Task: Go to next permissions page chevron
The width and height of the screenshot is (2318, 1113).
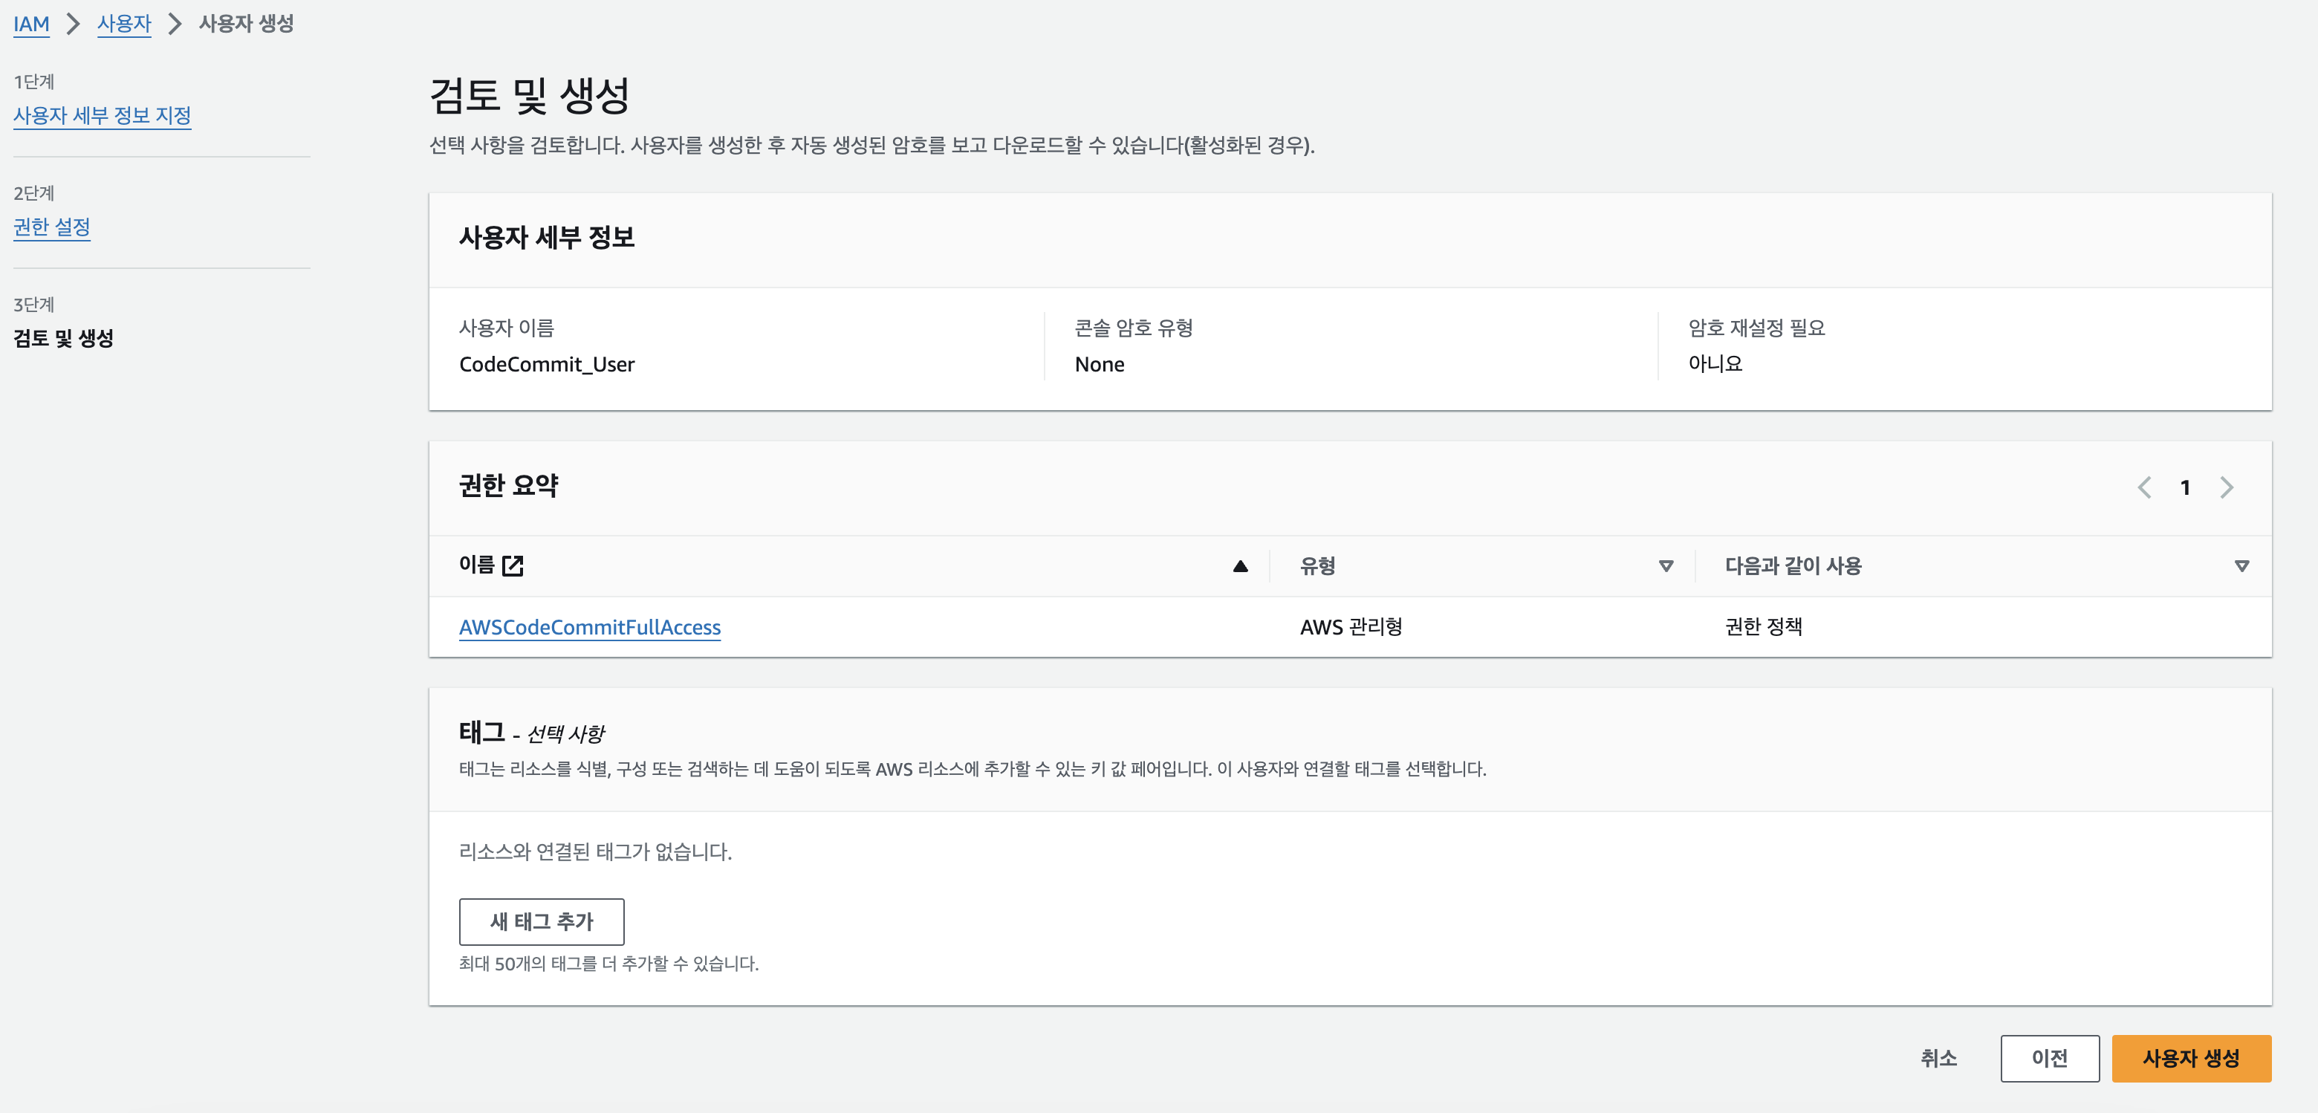Action: pyautogui.click(x=2226, y=487)
